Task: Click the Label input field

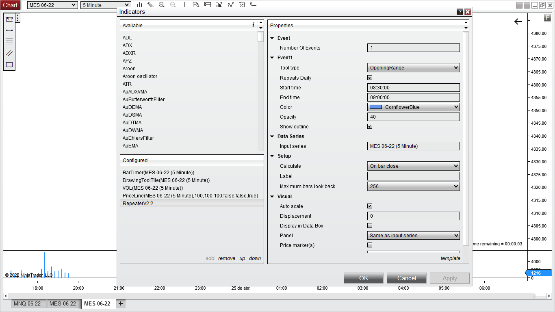Action: click(x=414, y=176)
